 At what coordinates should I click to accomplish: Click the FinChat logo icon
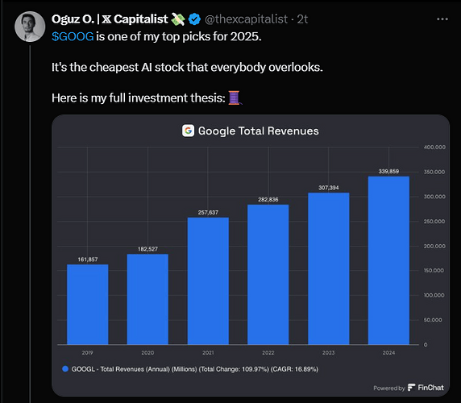411,388
